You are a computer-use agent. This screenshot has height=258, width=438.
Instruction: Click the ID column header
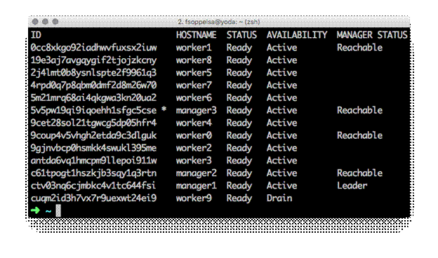pyautogui.click(x=36, y=35)
